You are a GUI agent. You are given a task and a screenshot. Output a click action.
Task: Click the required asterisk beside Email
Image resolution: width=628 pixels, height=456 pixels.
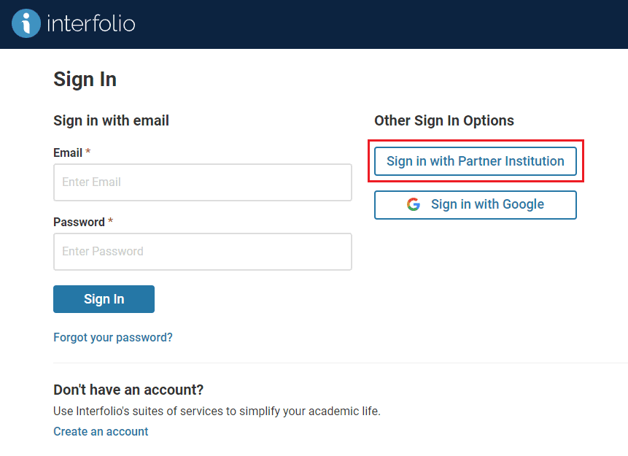(88, 152)
